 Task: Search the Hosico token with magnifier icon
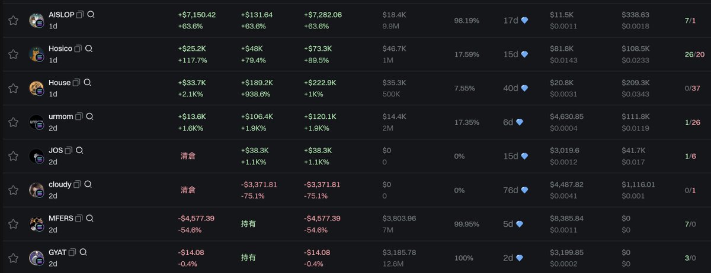click(x=89, y=48)
